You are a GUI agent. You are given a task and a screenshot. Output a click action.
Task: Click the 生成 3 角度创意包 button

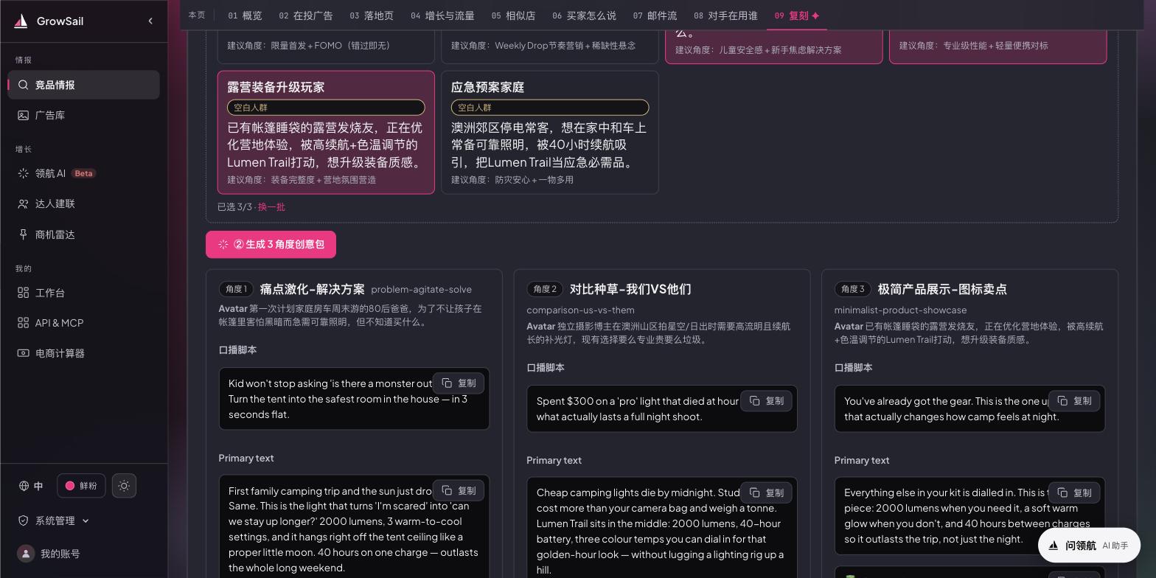point(271,245)
